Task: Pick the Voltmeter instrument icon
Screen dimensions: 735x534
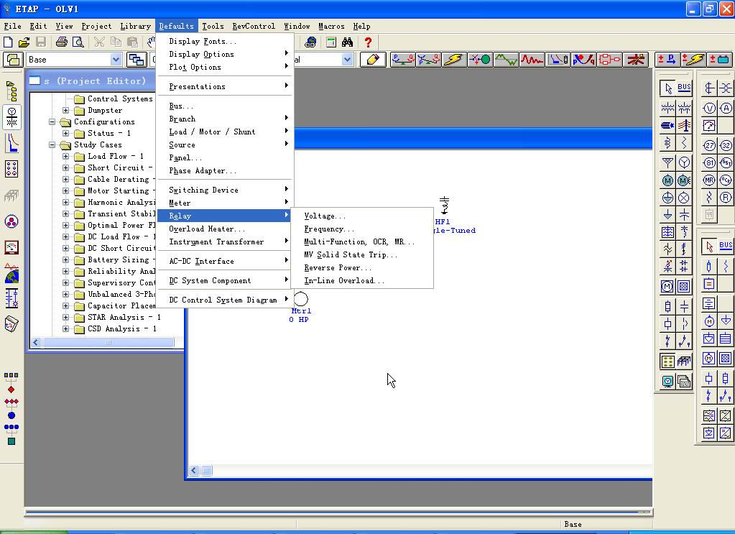Action: click(709, 109)
